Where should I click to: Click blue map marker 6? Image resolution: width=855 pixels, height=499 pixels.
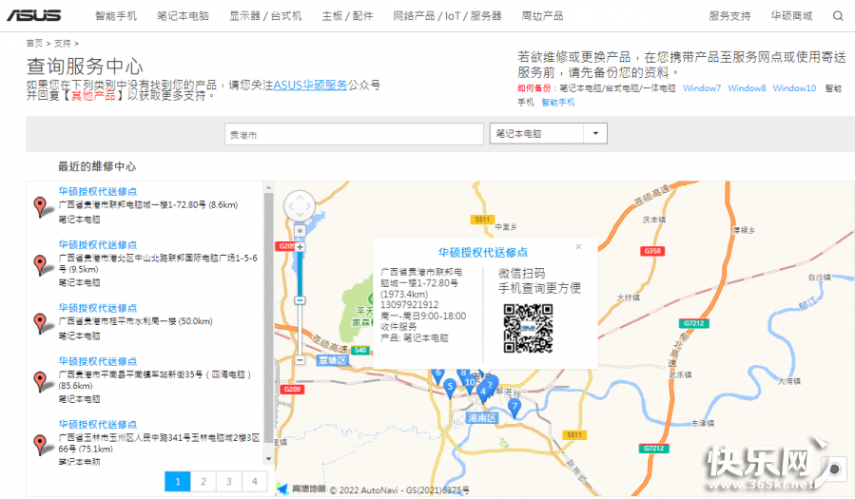(437, 375)
